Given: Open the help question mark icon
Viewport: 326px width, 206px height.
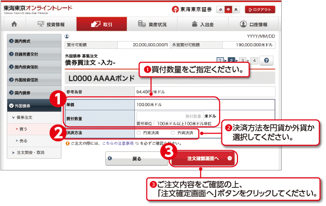Looking at the screenshot, I should (266, 60).
